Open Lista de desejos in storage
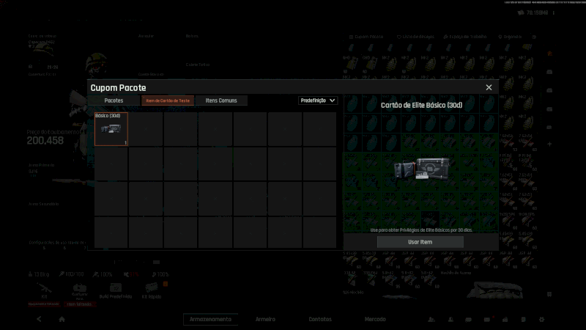The image size is (586, 330). tap(415, 37)
